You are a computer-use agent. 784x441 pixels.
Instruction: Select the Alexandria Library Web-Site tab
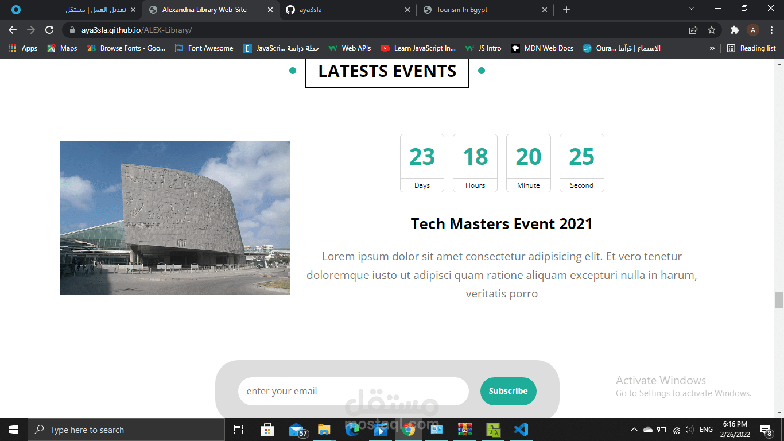pos(210,10)
